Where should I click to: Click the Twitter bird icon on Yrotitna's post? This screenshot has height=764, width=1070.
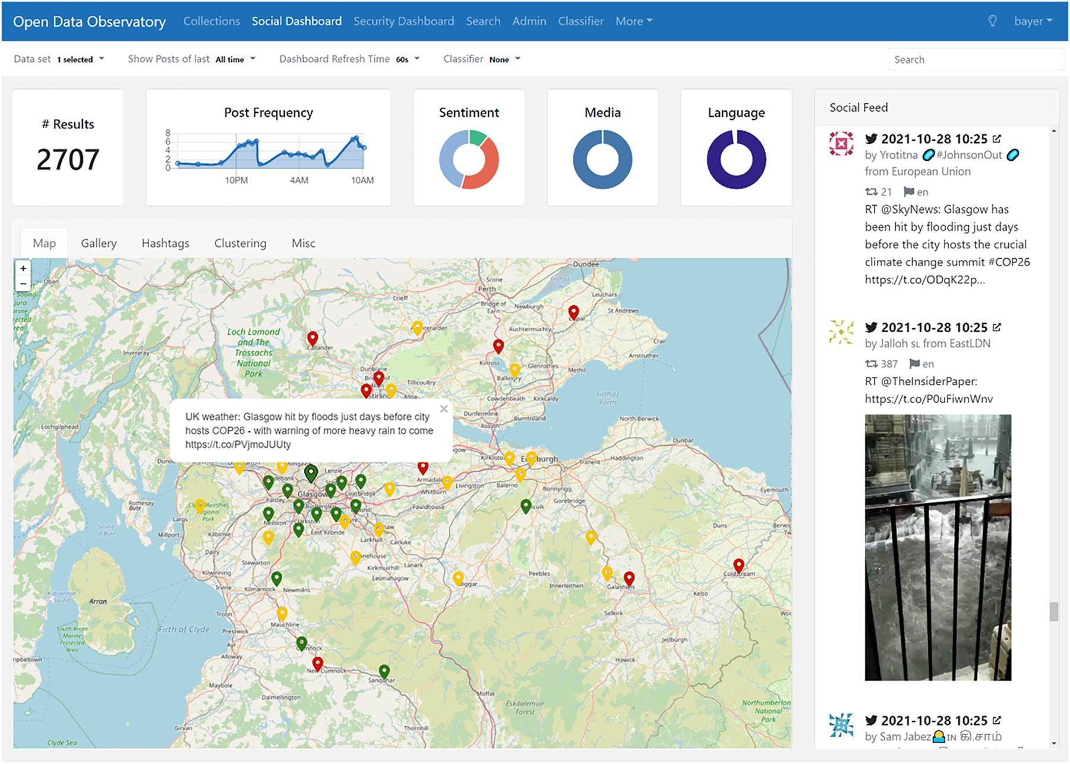(x=872, y=138)
